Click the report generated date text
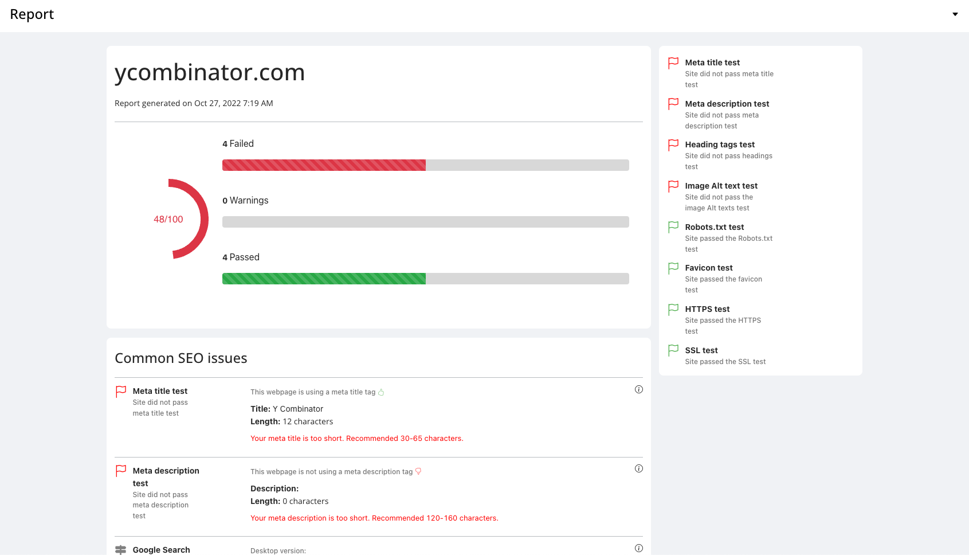This screenshot has height=555, width=969. tap(194, 103)
